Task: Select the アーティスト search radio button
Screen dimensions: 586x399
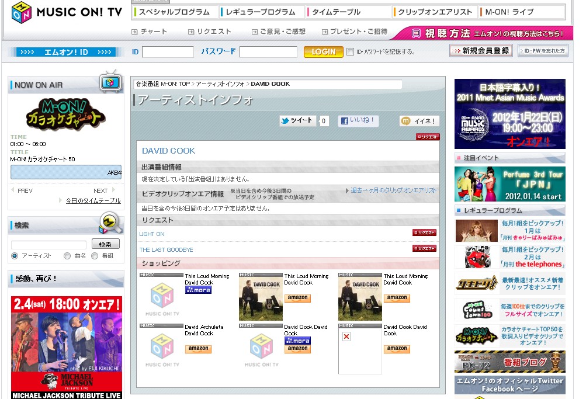Action: (x=15, y=256)
